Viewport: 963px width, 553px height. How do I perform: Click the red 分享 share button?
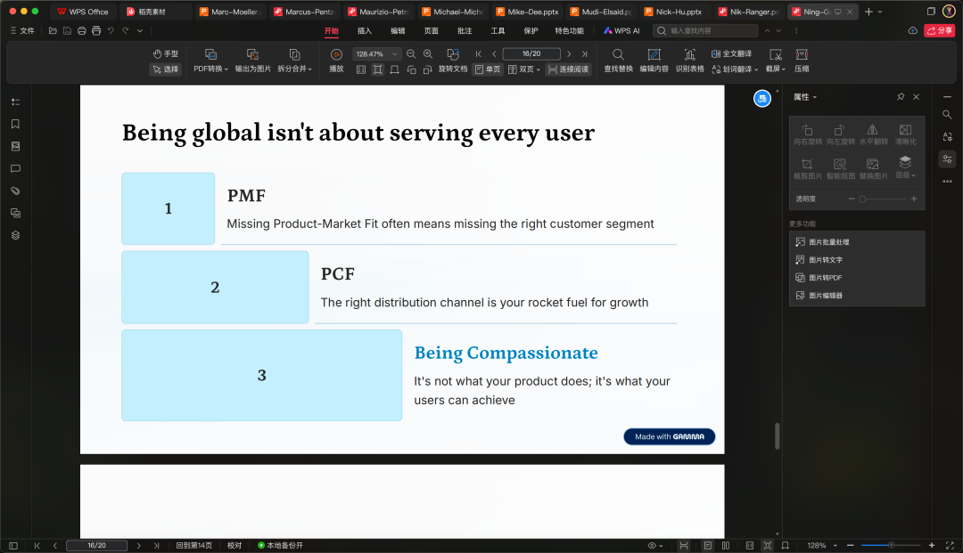(x=940, y=30)
